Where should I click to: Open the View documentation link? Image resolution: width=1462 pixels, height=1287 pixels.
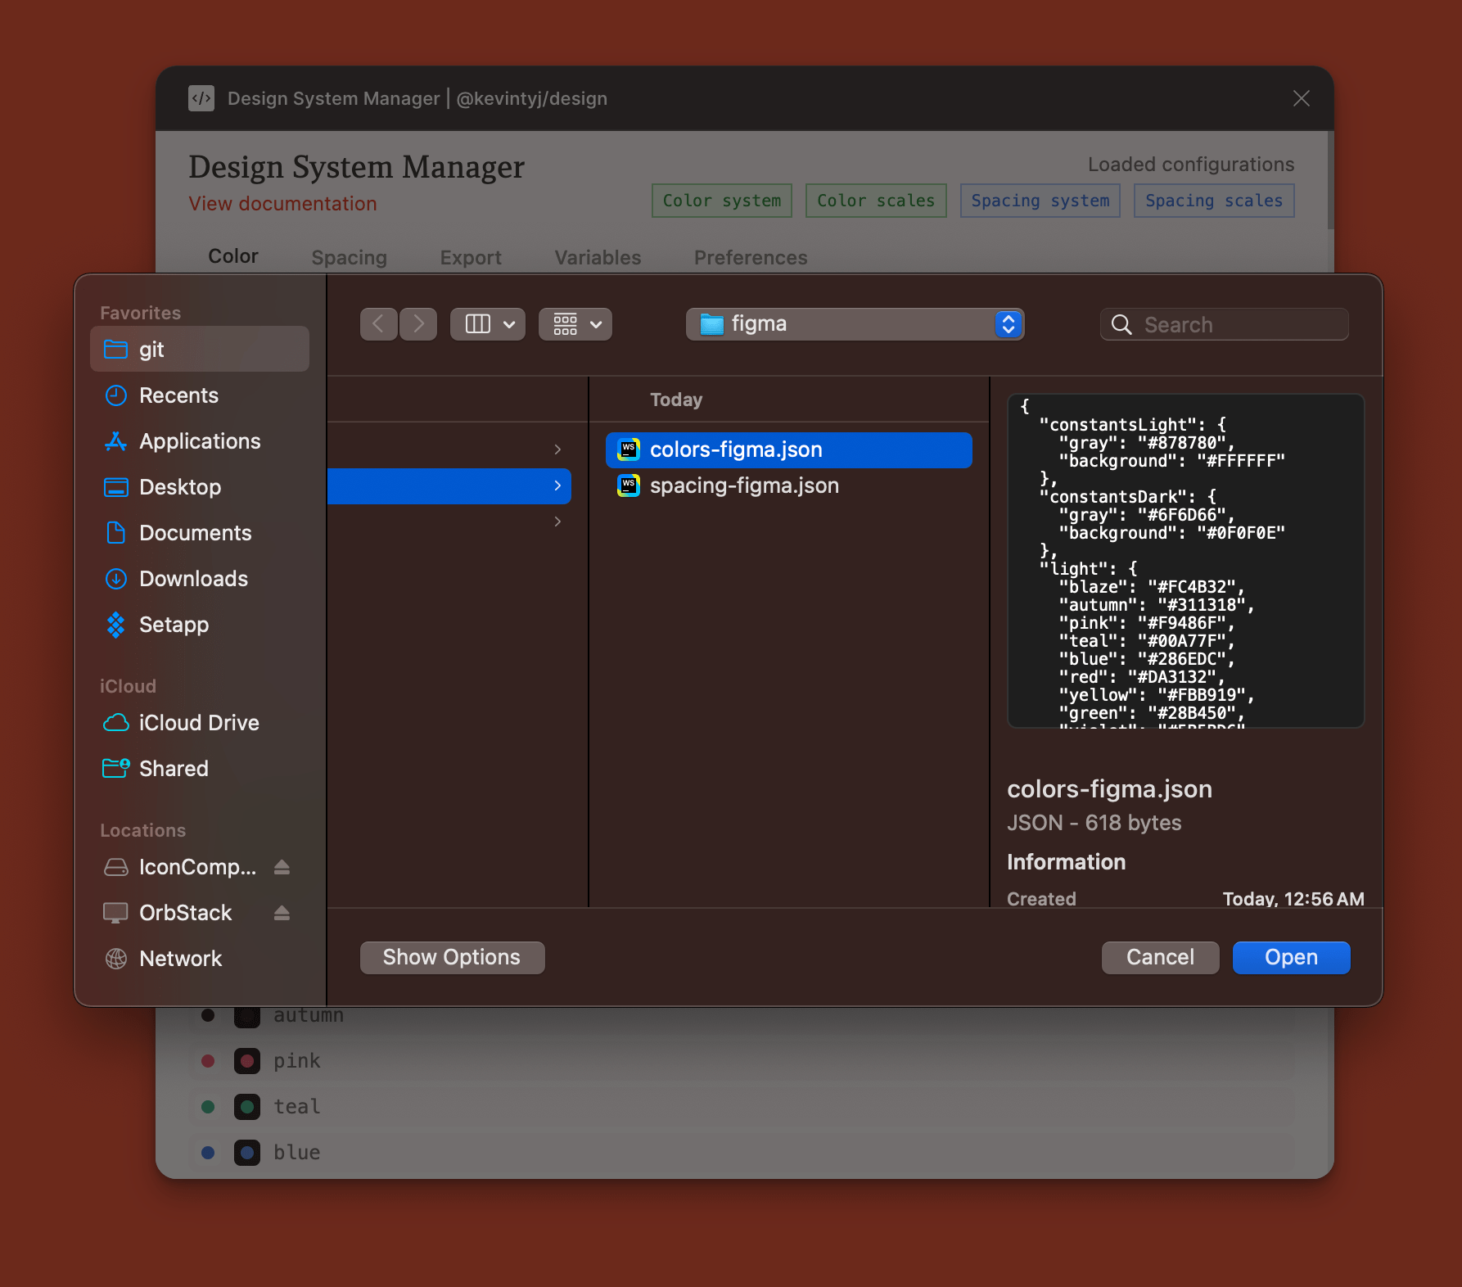[x=282, y=204]
